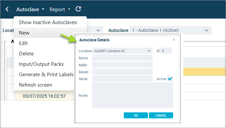Image resolution: width=226 pixels, height=128 pixels.
Task: Click the ID field showing 5
Action: [166, 51]
